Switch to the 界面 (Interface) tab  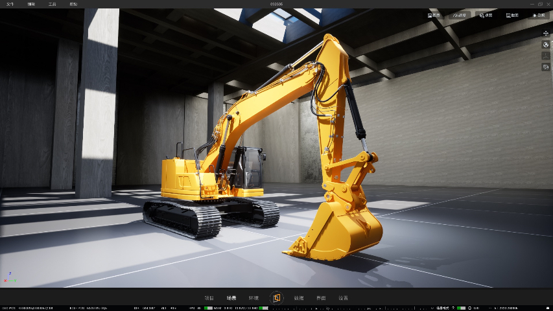click(x=321, y=298)
